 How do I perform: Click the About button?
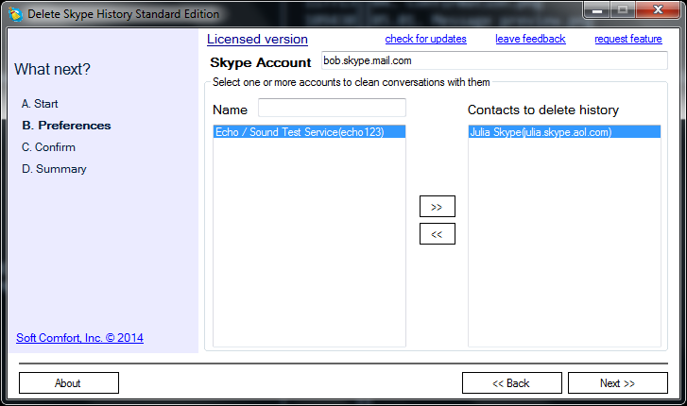pos(68,383)
